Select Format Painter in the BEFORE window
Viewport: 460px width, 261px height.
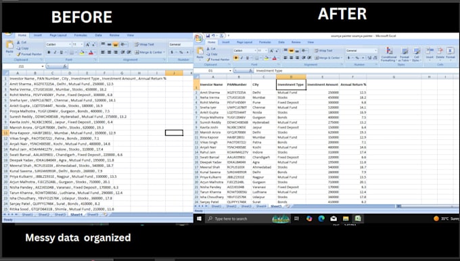pyautogui.click(x=29, y=54)
